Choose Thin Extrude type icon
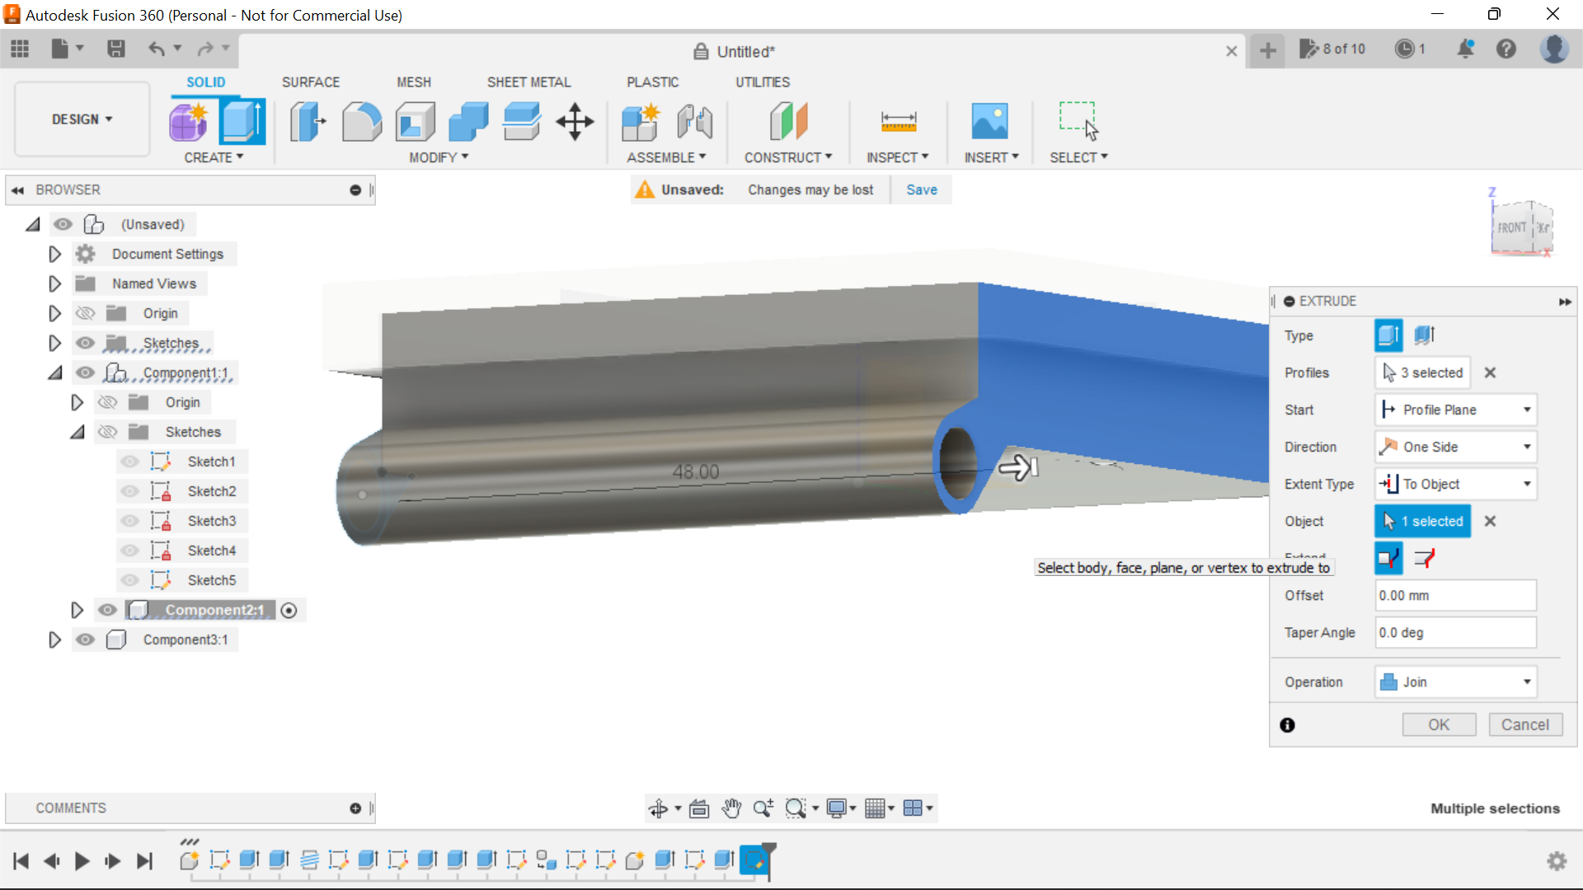 pyautogui.click(x=1425, y=335)
